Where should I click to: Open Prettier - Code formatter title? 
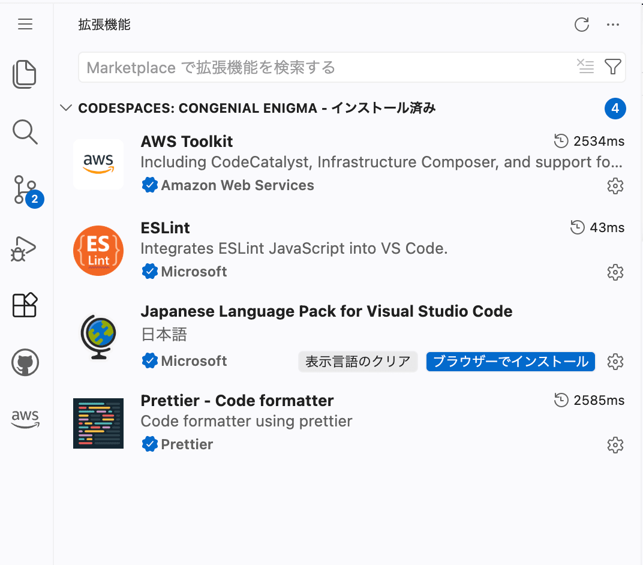coord(237,401)
